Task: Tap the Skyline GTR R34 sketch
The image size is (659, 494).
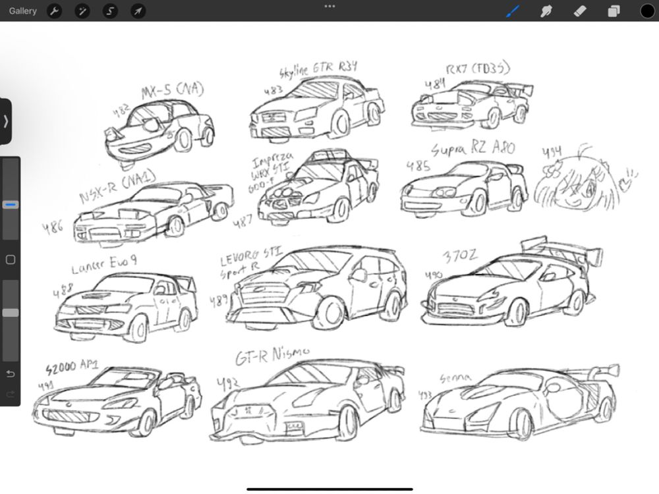Action: pos(317,109)
